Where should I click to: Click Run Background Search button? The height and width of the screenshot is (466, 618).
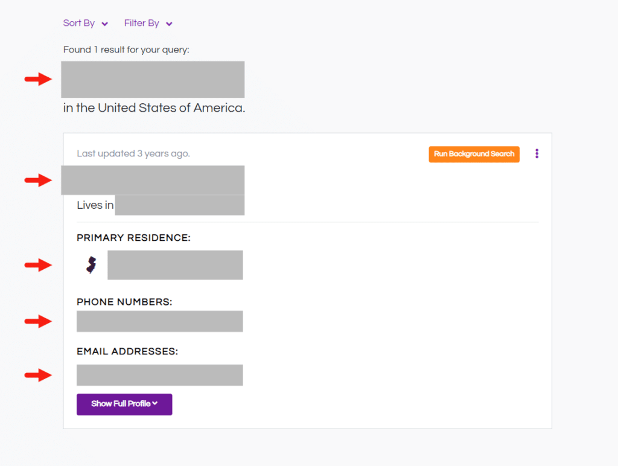[474, 154]
